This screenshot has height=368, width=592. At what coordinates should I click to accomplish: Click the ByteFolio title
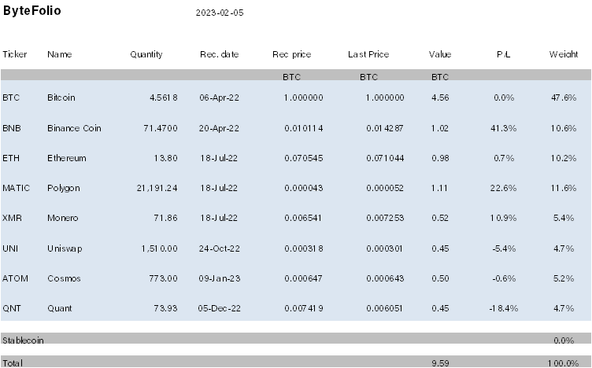tap(31, 10)
